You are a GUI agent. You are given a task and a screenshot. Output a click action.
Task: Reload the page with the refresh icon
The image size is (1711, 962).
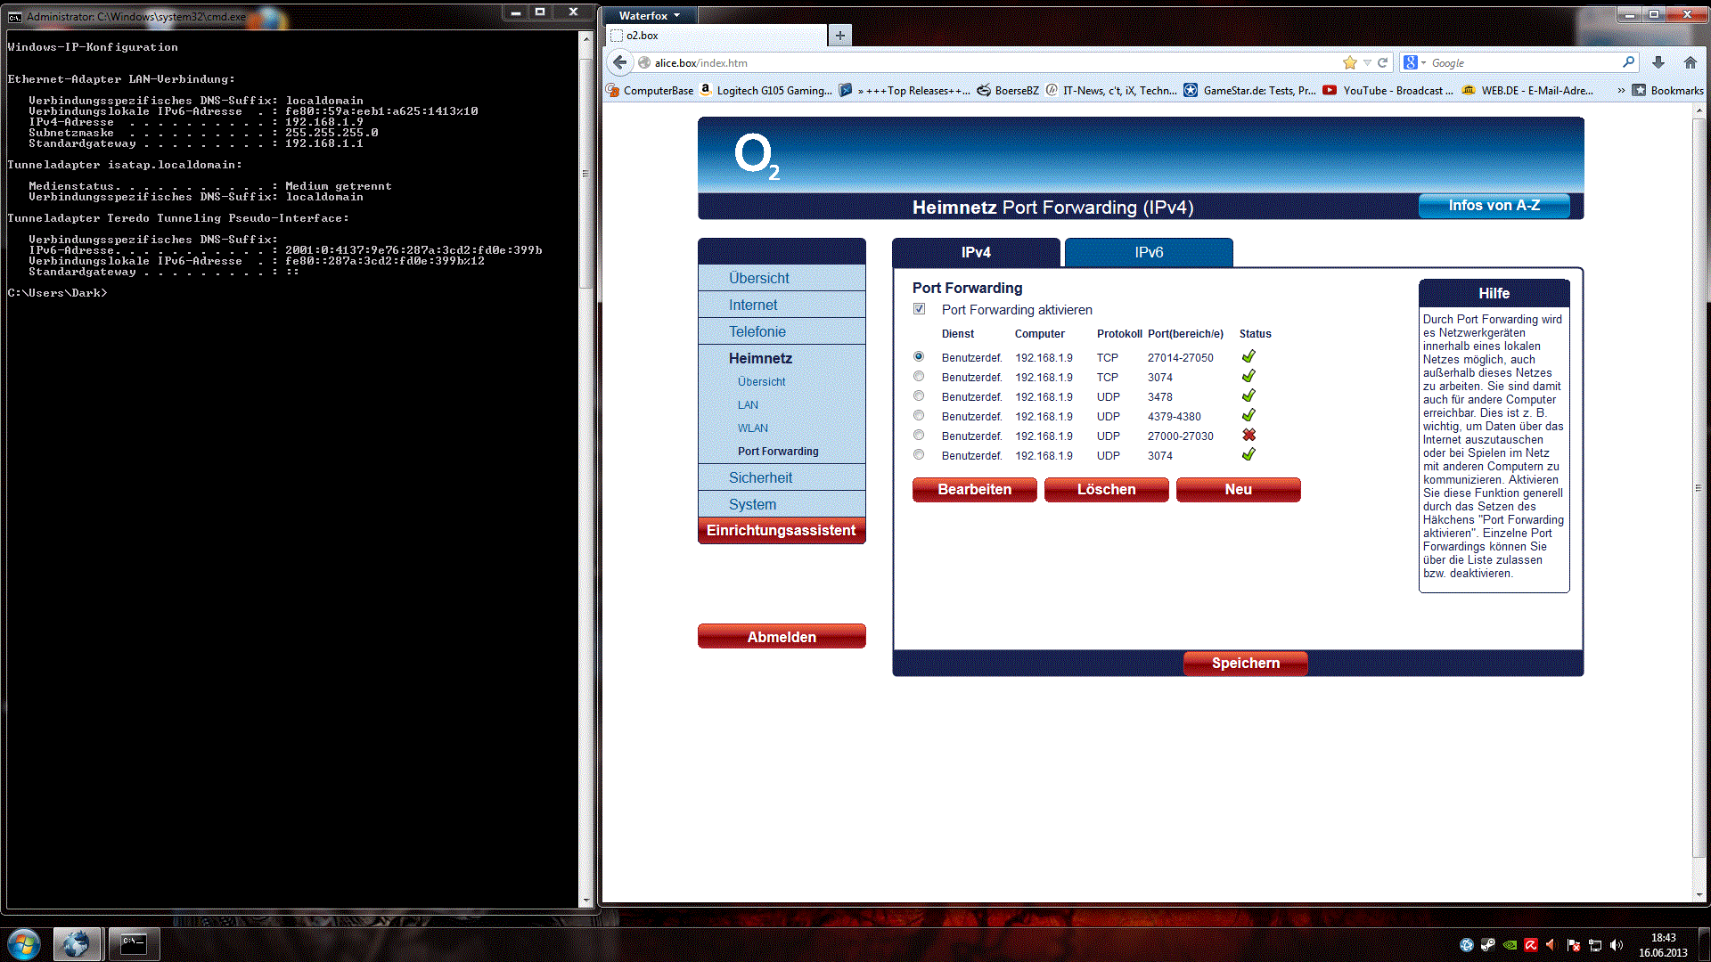click(1383, 62)
